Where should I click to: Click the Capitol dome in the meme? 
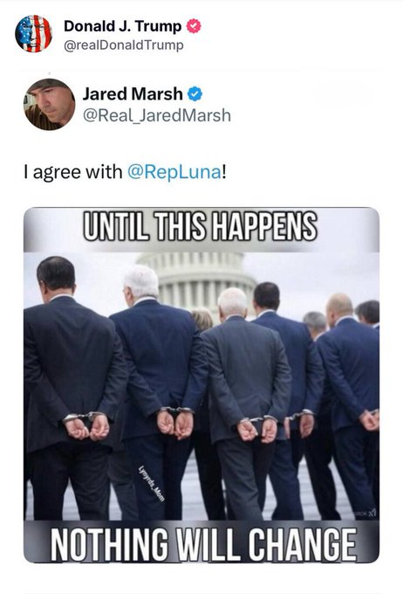pyautogui.click(x=197, y=282)
